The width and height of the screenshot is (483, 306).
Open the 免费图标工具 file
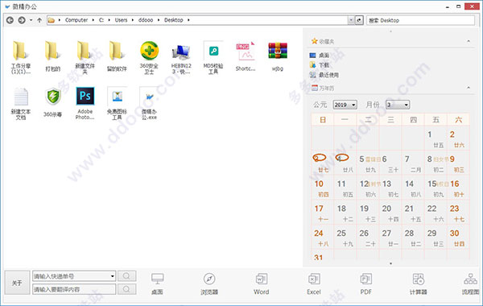117,104
